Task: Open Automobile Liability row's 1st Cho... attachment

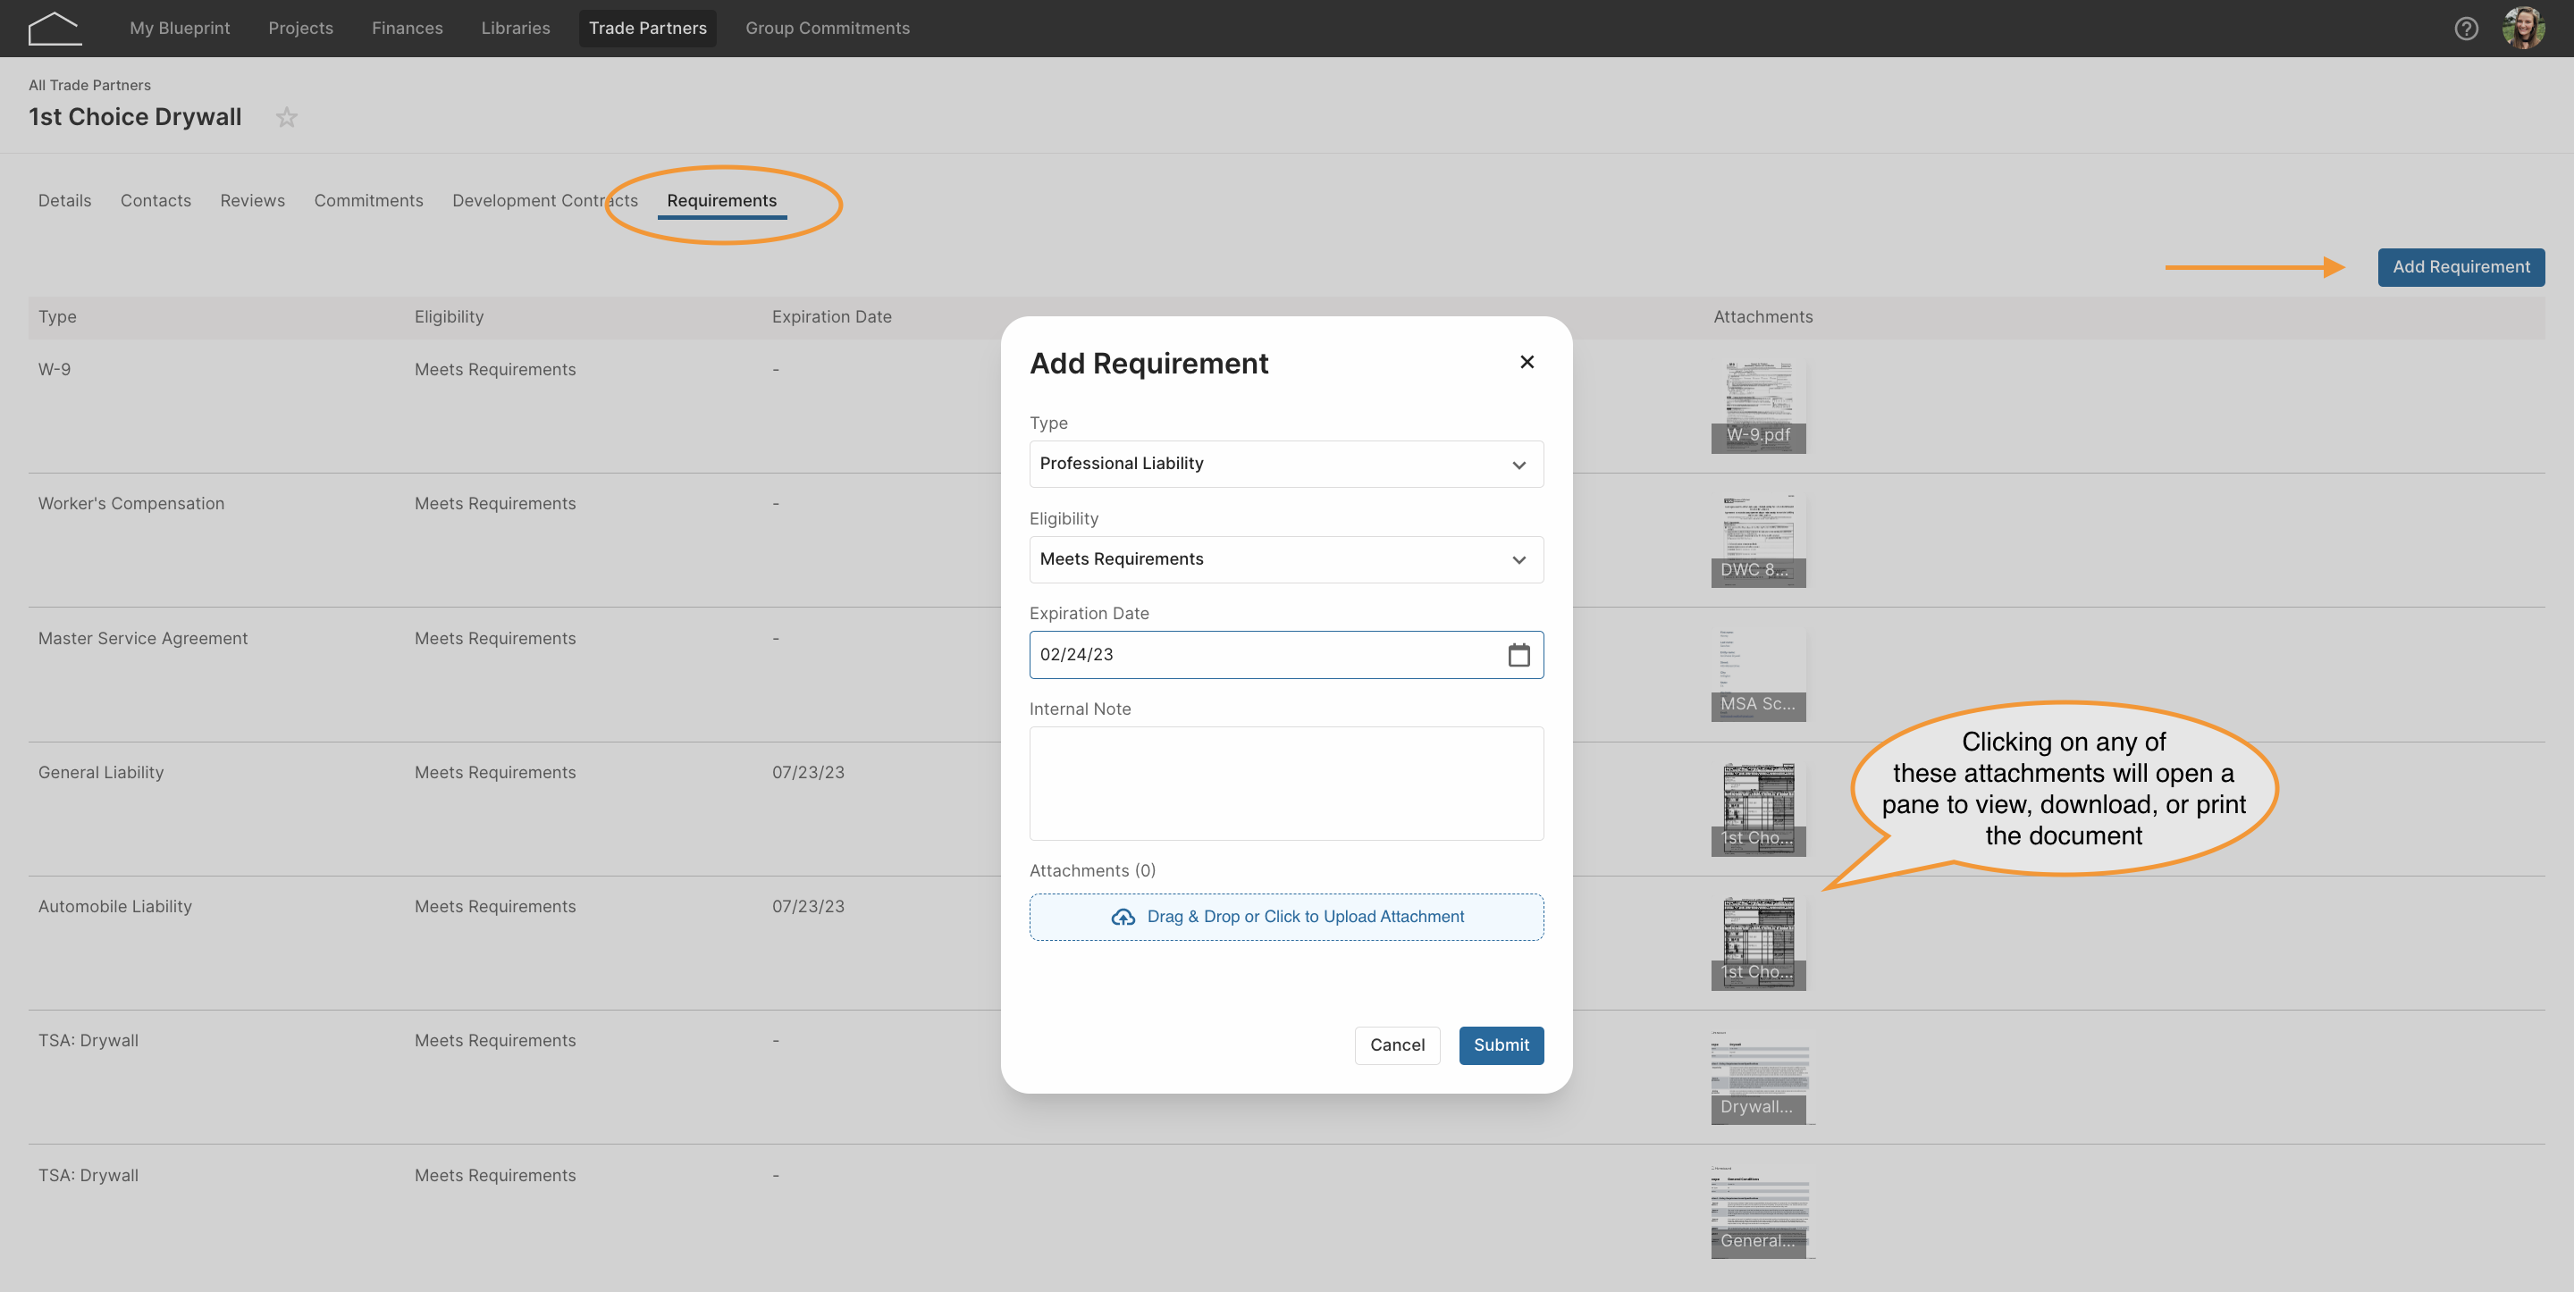Action: [x=1759, y=944]
